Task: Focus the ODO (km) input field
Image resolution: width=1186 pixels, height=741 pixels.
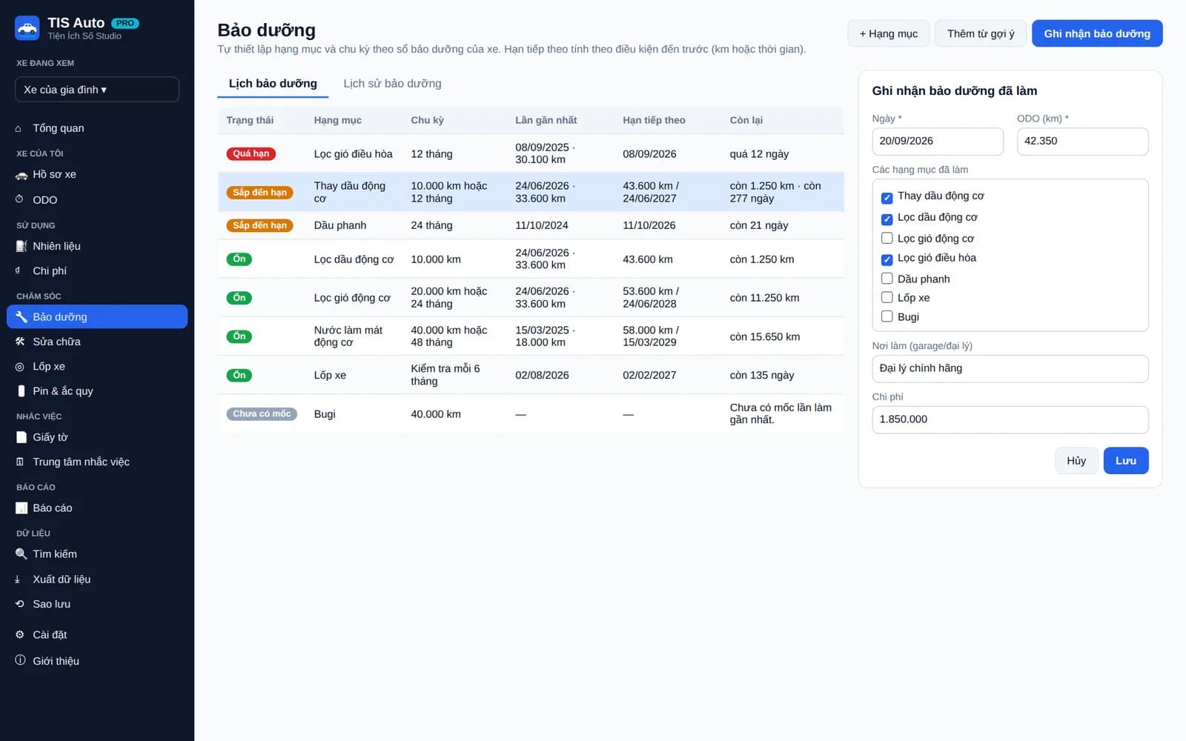Action: 1082,142
